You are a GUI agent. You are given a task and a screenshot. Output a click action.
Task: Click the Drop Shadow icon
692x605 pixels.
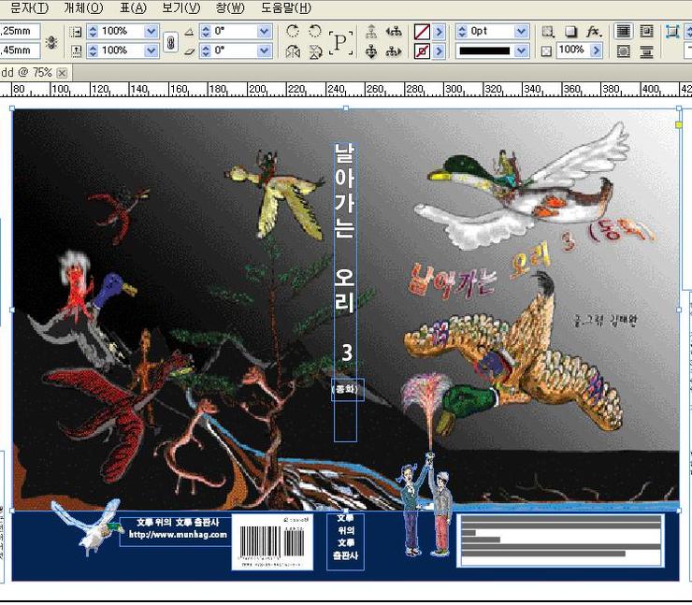(569, 31)
